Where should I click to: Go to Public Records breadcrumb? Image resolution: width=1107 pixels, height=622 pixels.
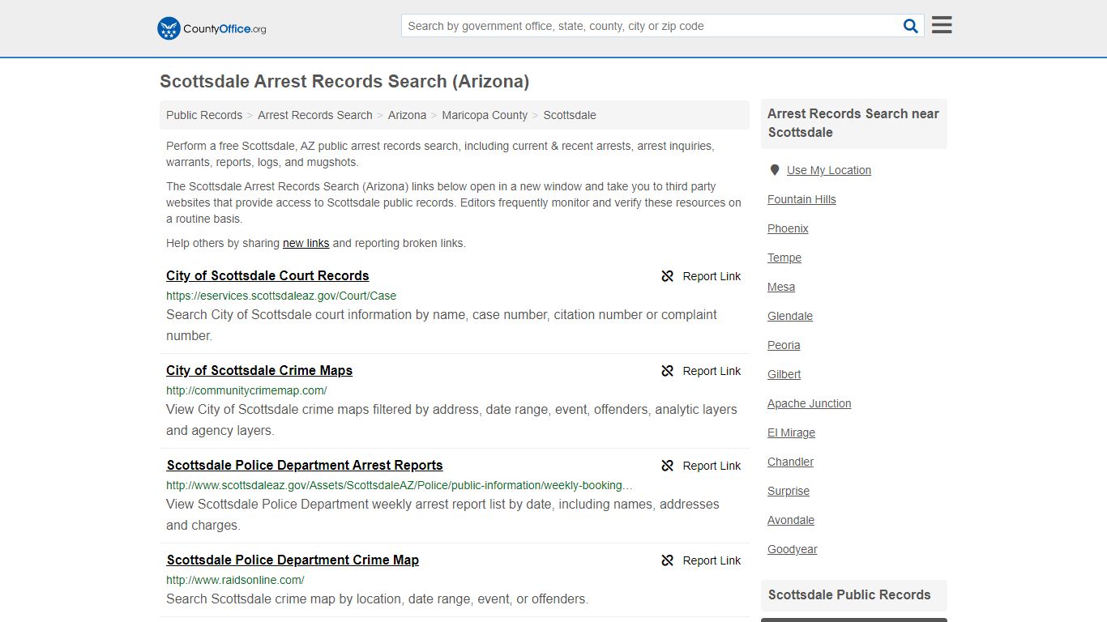pyautogui.click(x=204, y=115)
